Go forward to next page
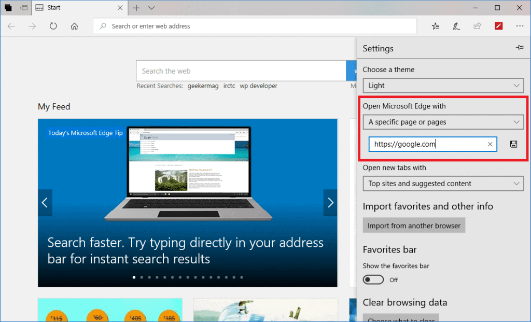 [x=32, y=26]
